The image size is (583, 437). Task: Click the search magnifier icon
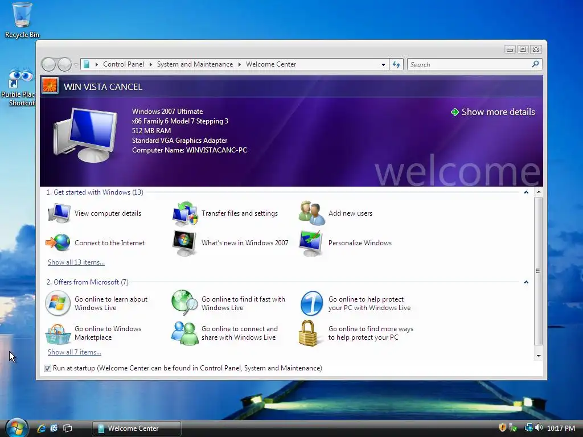coord(535,64)
